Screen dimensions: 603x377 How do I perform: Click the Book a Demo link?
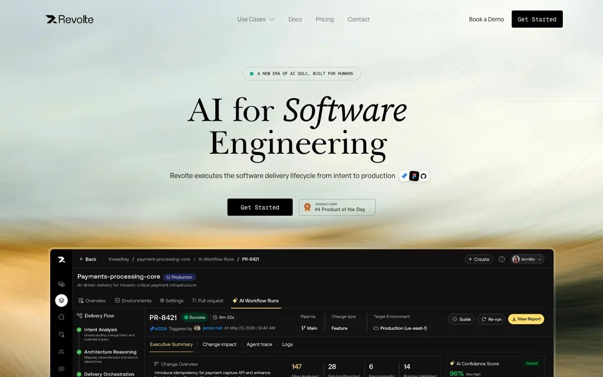point(486,19)
